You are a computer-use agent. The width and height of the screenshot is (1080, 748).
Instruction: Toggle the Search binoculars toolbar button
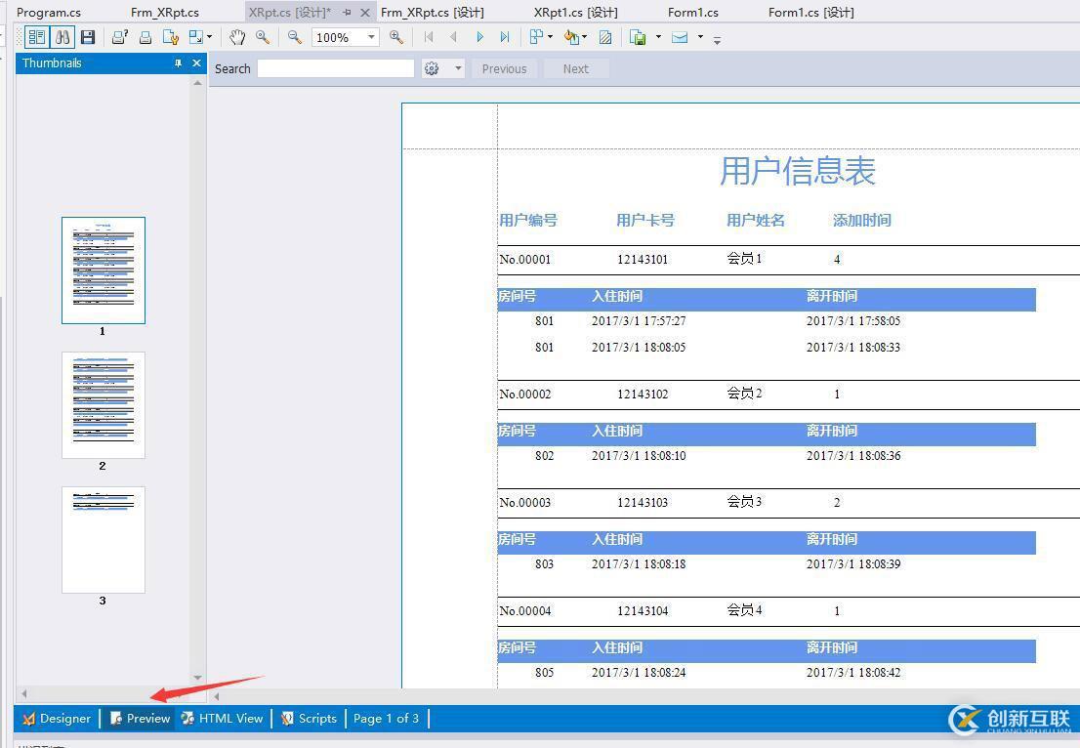62,37
